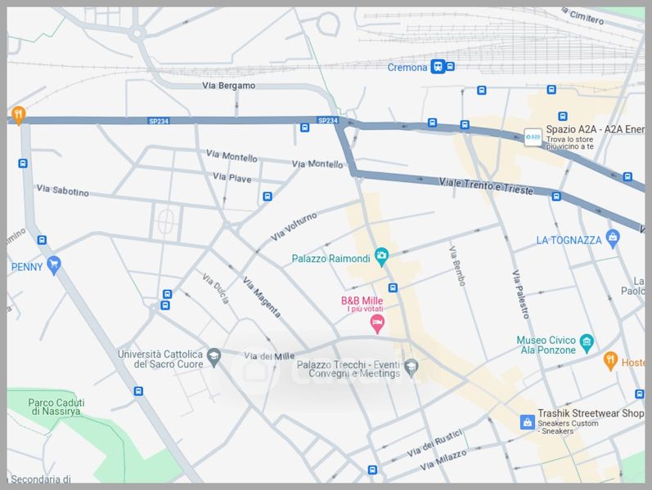Viewport: 652px width, 490px height.
Task: Open the Museo Civico Ala Ponzone marker
Action: (x=586, y=341)
